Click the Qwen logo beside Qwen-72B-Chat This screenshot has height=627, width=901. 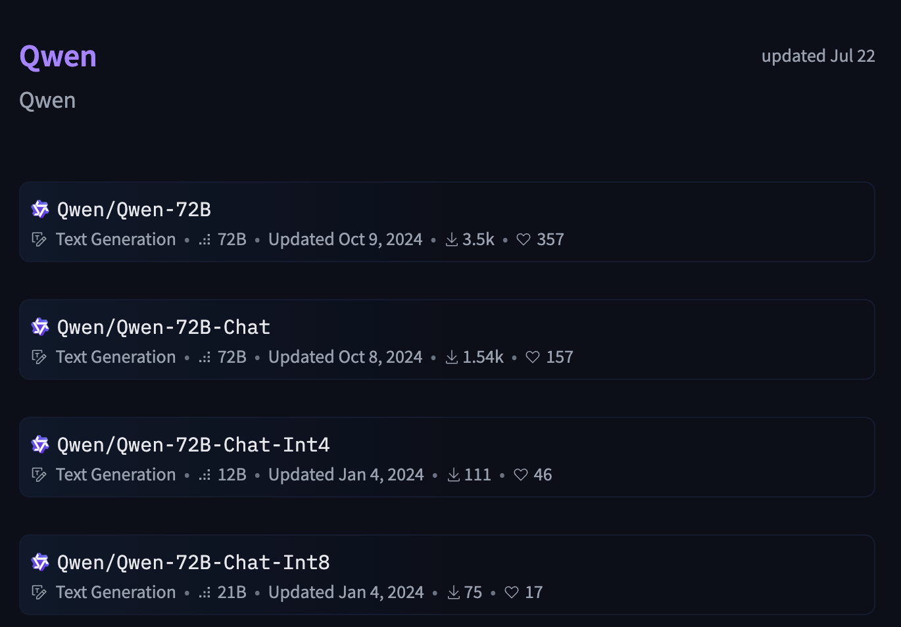coord(40,327)
